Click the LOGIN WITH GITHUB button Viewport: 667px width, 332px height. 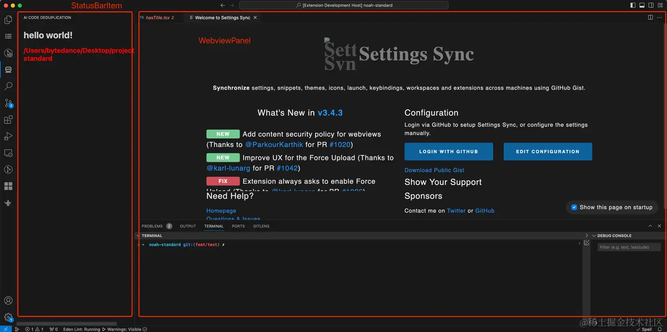click(449, 151)
